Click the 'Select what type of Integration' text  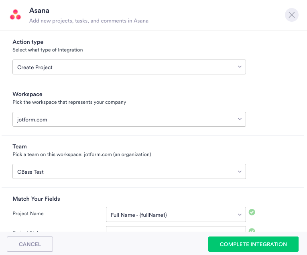point(48,50)
